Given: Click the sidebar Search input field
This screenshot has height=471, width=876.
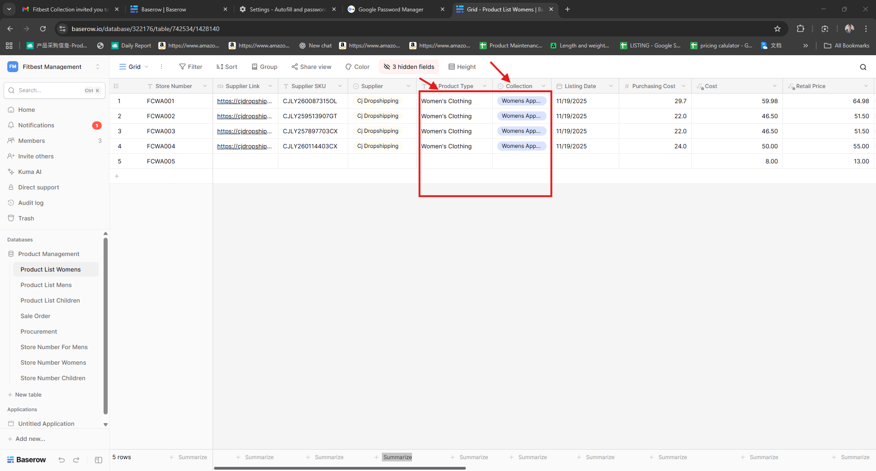Looking at the screenshot, I should coord(50,90).
